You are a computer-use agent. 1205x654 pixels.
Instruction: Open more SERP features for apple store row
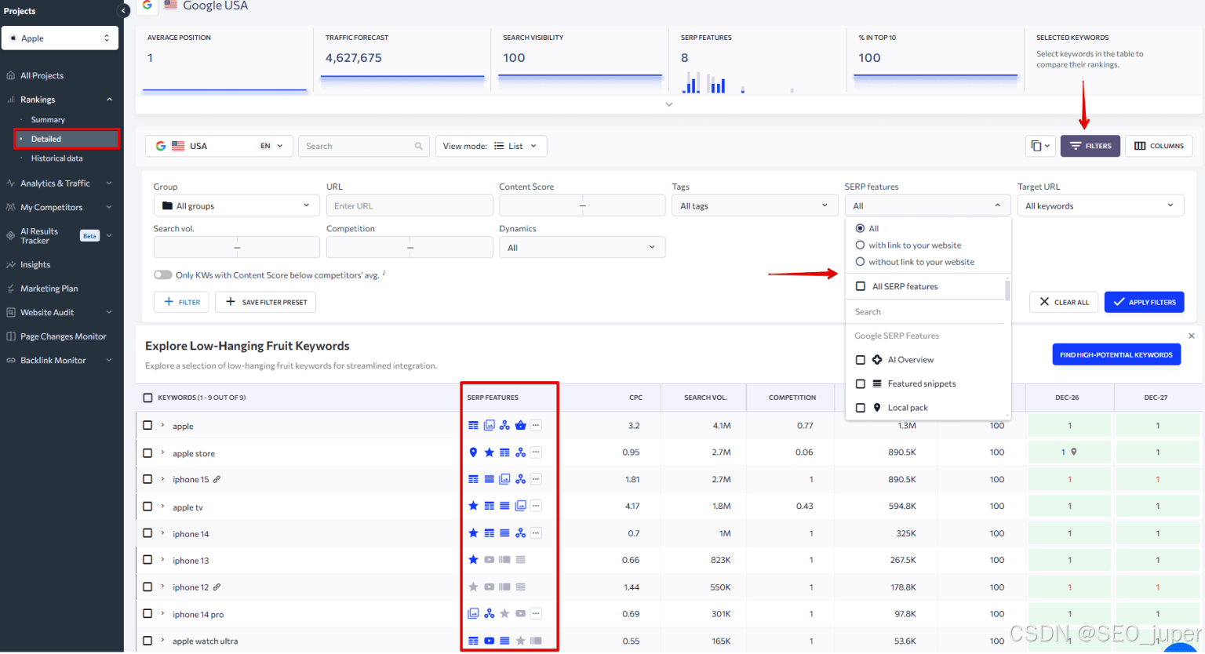[x=536, y=452]
